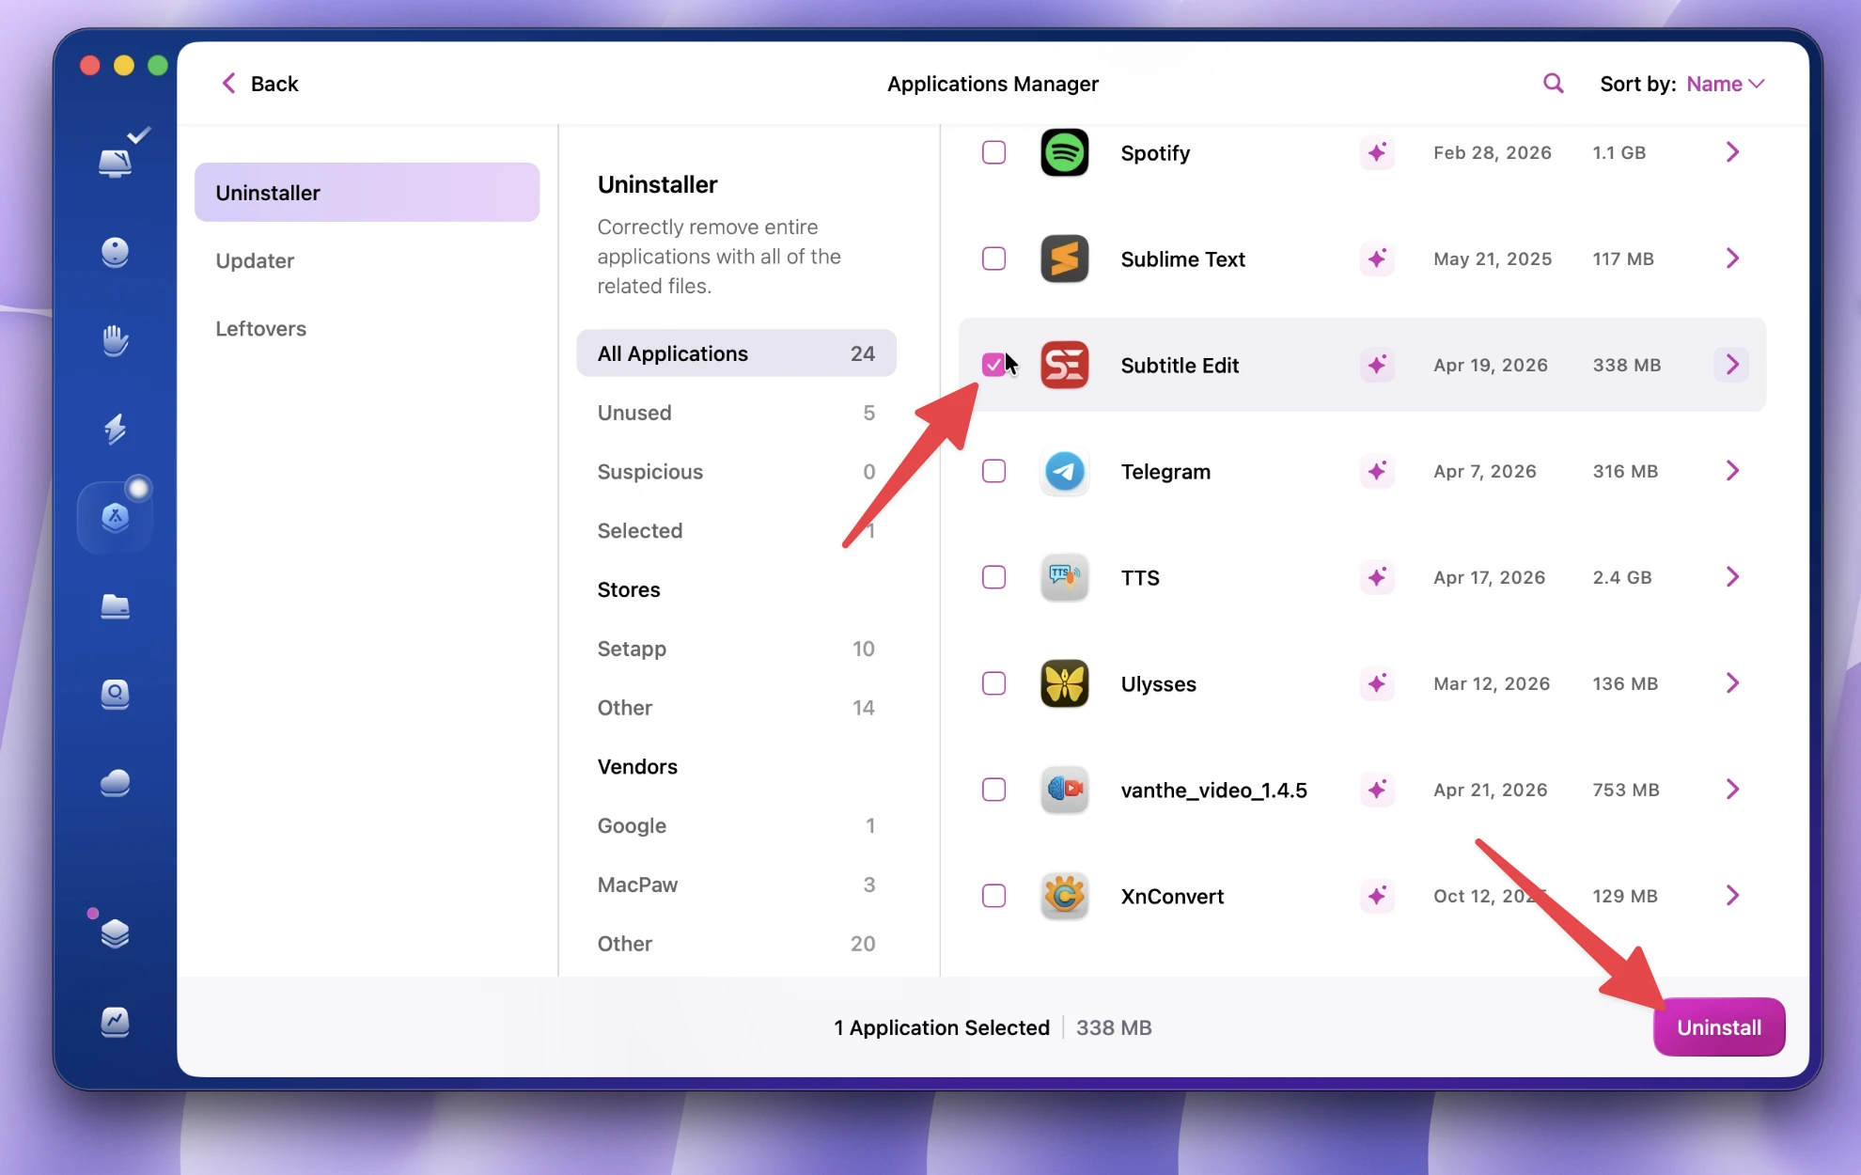This screenshot has width=1861, height=1175.
Task: Show All Applications category
Action: point(736,353)
